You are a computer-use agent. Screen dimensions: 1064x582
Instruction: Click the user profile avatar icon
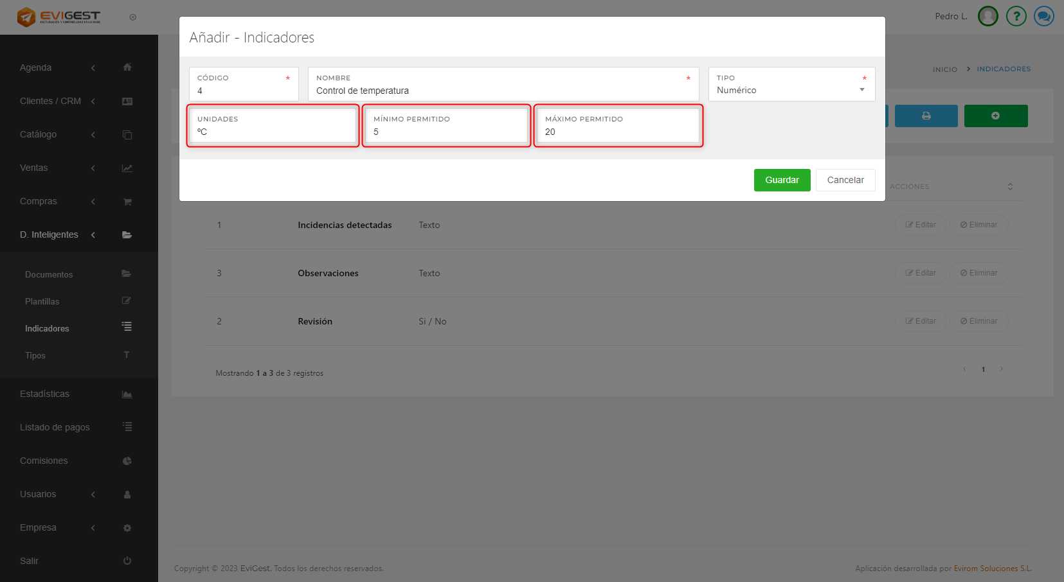coord(987,16)
